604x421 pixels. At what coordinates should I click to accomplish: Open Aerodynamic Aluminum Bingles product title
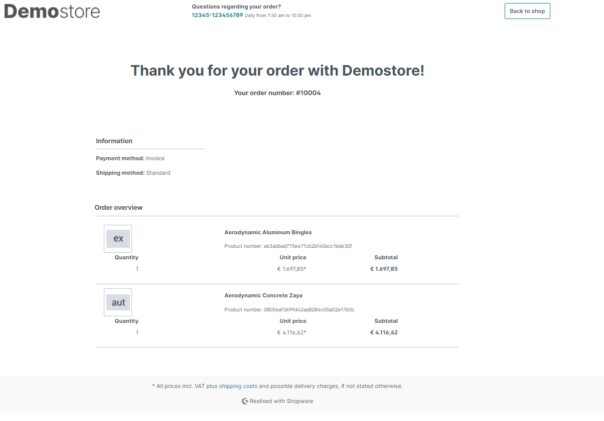(268, 232)
